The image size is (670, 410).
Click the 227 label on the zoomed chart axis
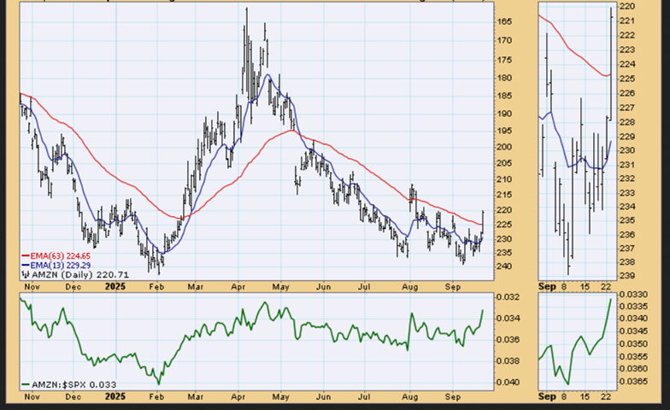(627, 108)
